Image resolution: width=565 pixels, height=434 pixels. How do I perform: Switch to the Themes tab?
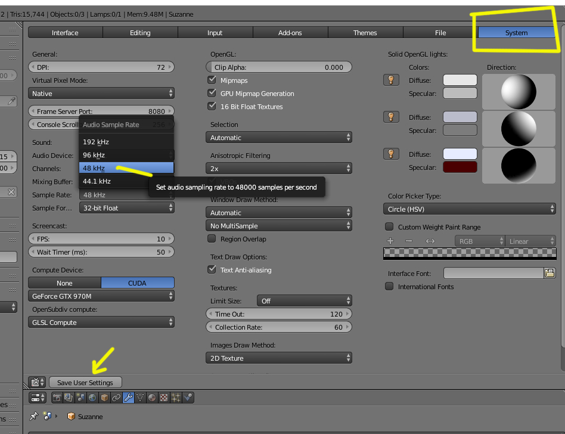[x=365, y=32]
